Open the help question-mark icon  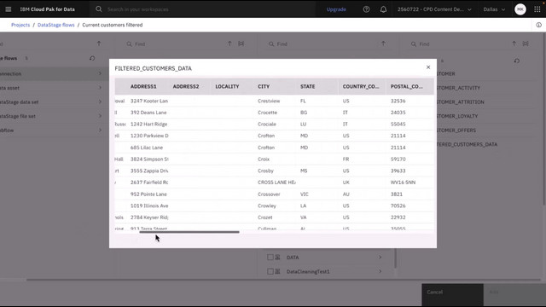366,9
